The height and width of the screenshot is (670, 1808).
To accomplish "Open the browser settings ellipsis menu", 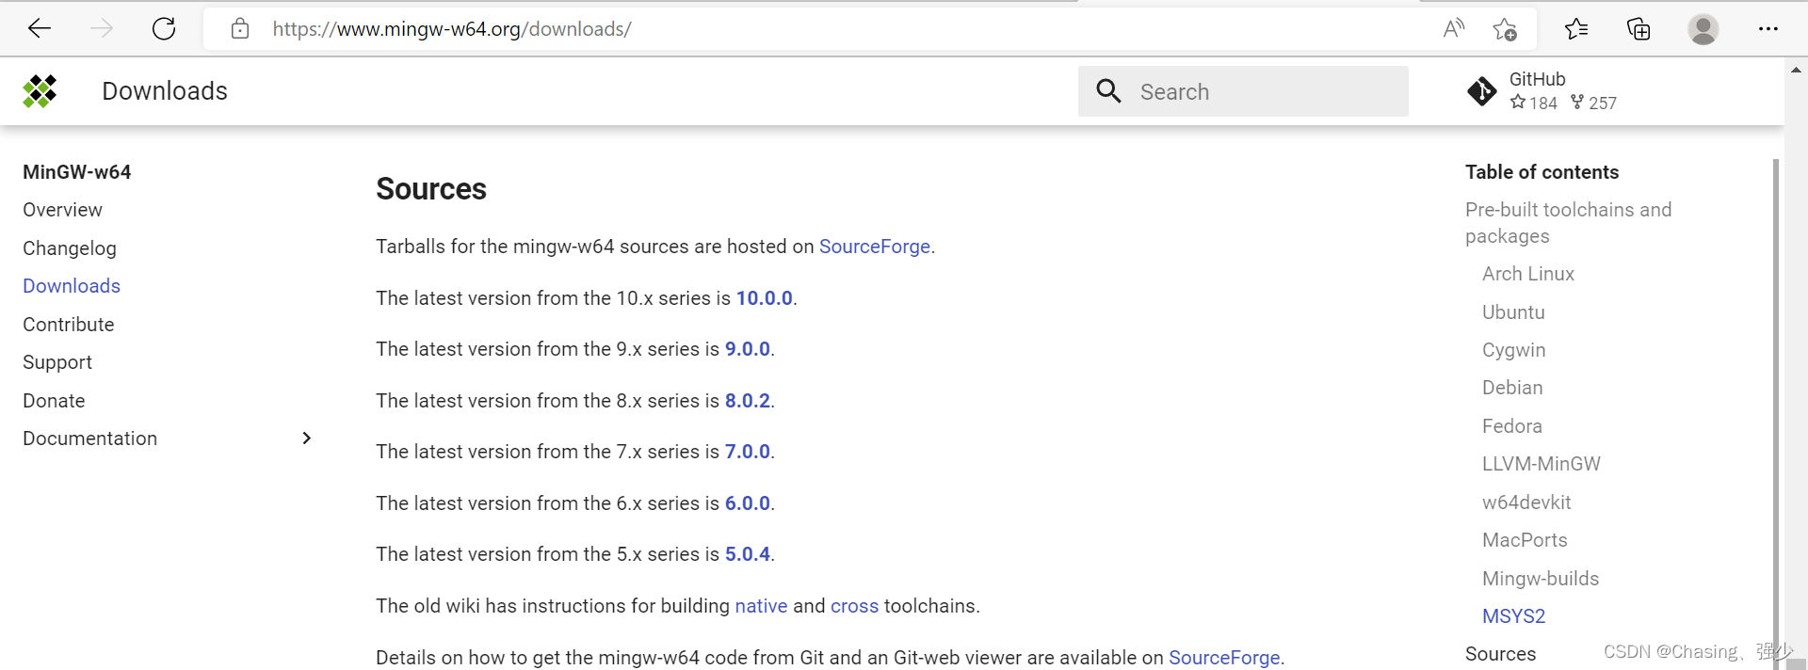I will (1768, 29).
